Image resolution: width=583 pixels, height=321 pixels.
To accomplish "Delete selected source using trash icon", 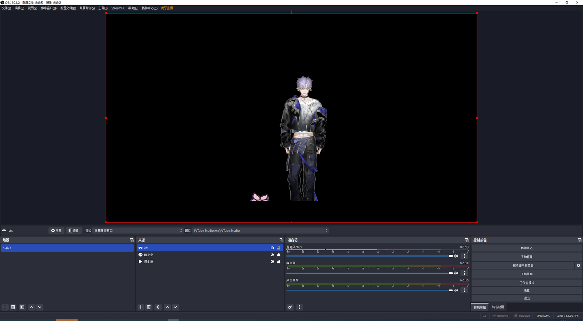I will 148,307.
